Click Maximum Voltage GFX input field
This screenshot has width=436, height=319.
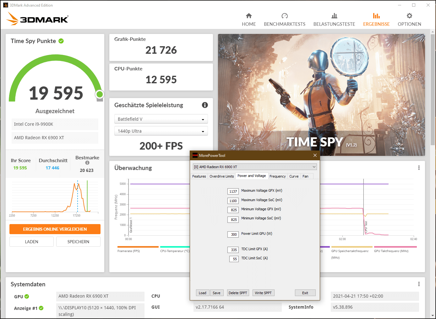pos(233,191)
